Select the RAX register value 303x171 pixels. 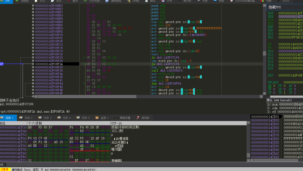click(x=291, y=13)
